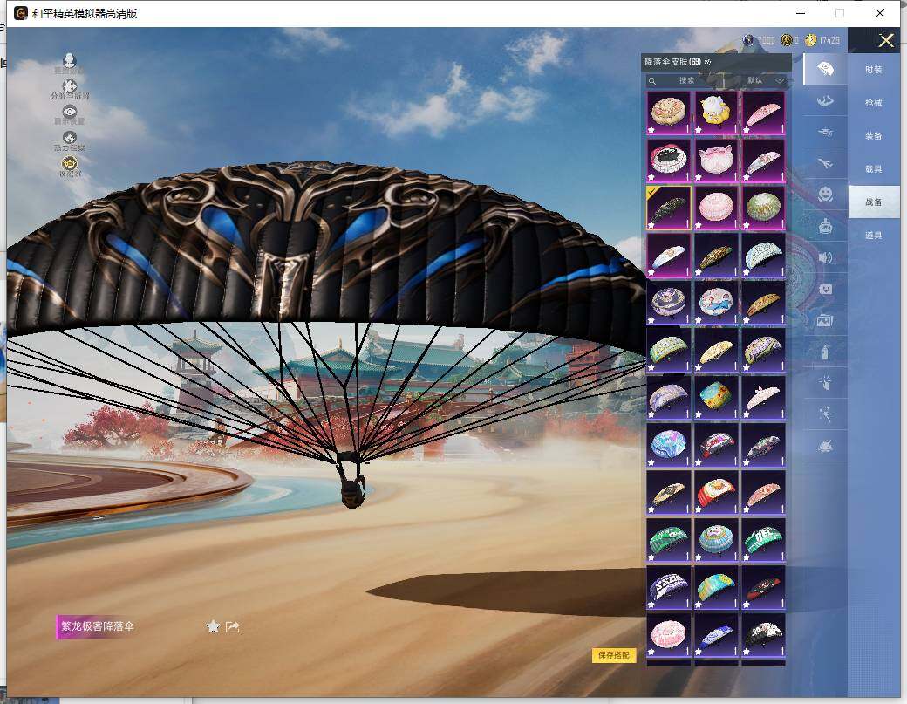Screen dimensions: 907x704
Task: Select the pink round parachute in last row
Action: click(668, 634)
